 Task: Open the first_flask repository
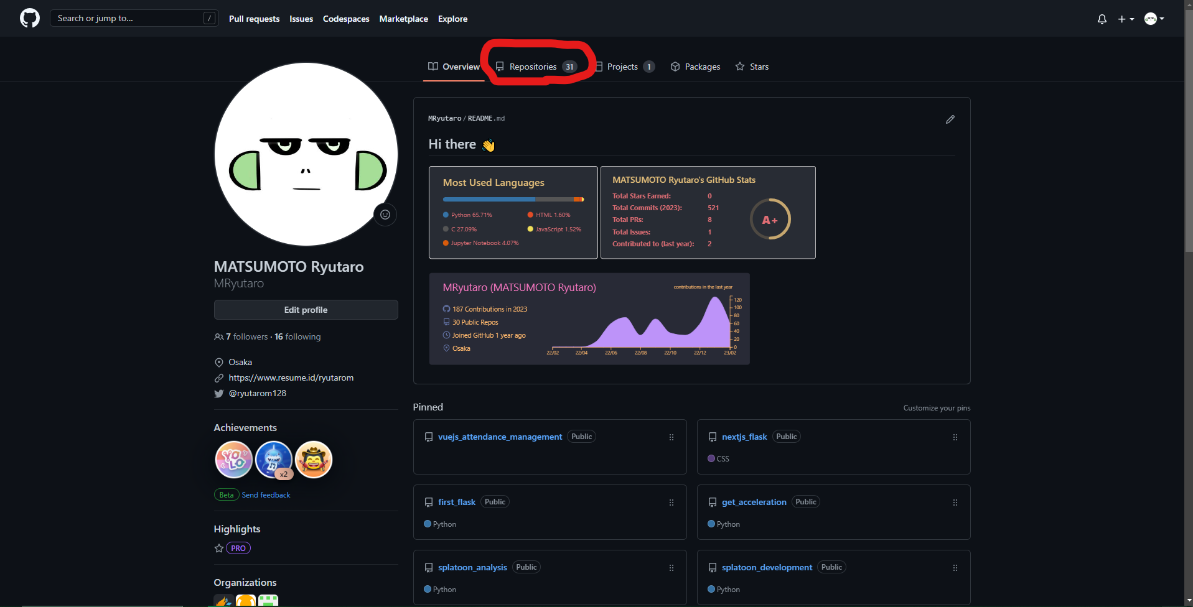(x=457, y=502)
